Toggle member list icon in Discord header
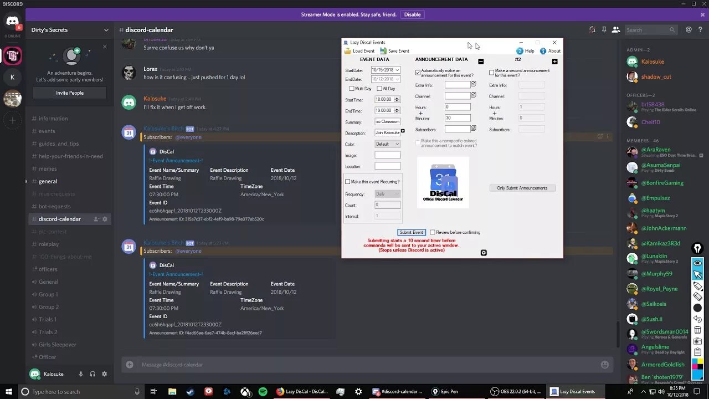 point(615,30)
